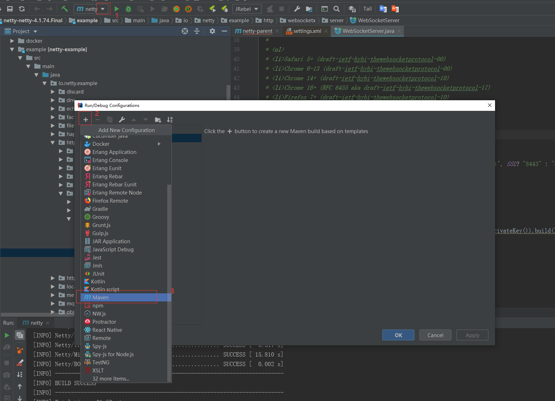The image size is (555, 401).
Task: Select Maven in configuration list
Action: click(126, 298)
